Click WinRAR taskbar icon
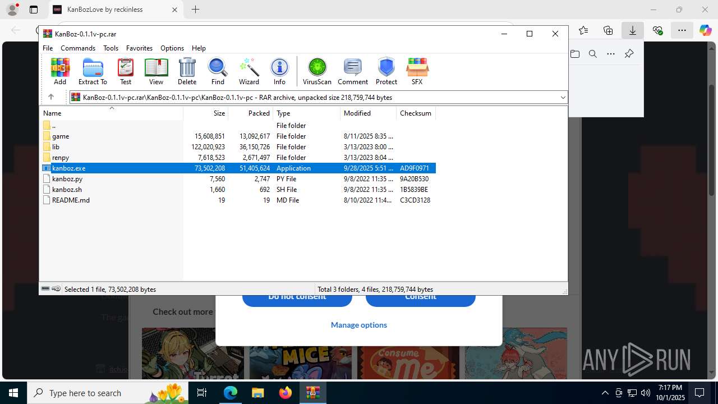Image resolution: width=718 pixels, height=404 pixels. tap(313, 393)
